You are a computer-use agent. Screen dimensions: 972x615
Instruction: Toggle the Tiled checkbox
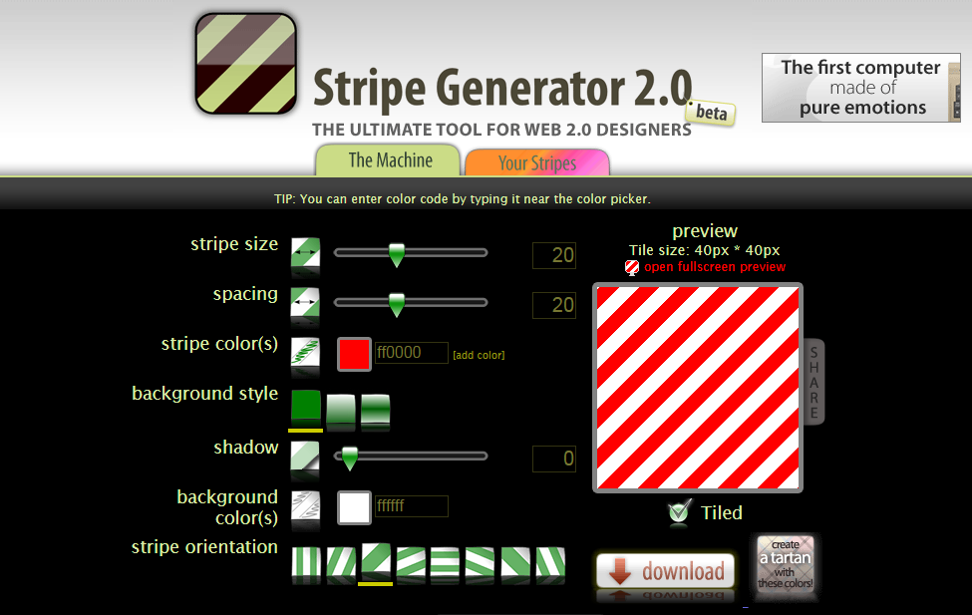(680, 512)
